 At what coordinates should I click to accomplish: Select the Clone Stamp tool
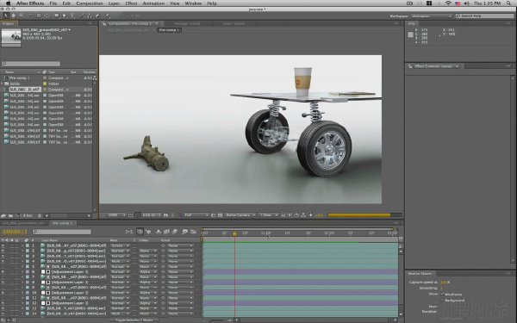89,16
